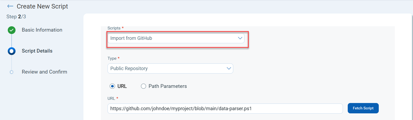Image resolution: width=413 pixels, height=120 pixels.
Task: Go to the Basic Information step
Action: point(42,30)
